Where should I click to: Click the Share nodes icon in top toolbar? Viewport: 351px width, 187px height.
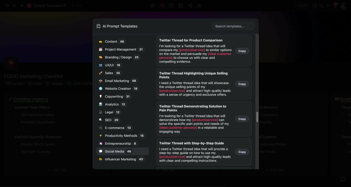click(190, 6)
